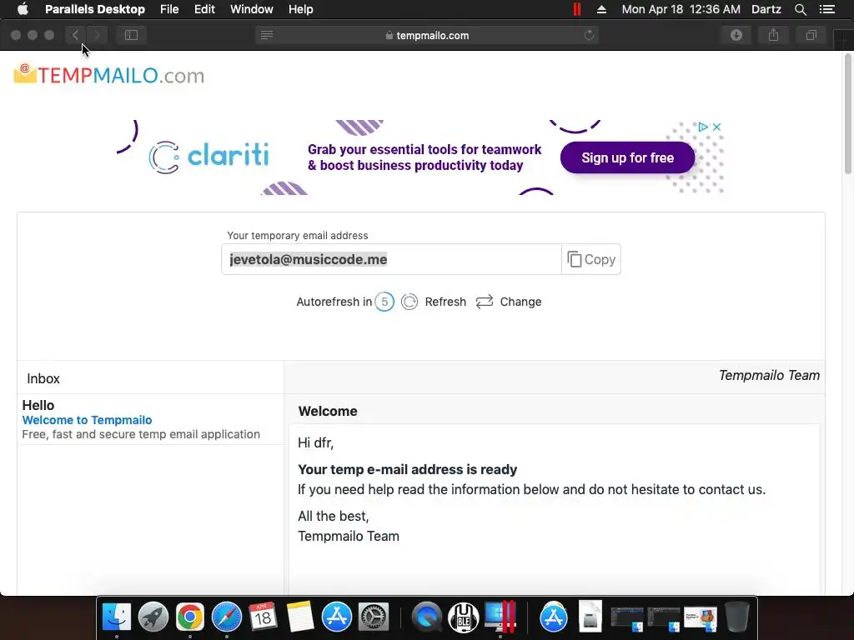The width and height of the screenshot is (854, 640).
Task: Click the Sign up for free button
Action: pyautogui.click(x=627, y=157)
